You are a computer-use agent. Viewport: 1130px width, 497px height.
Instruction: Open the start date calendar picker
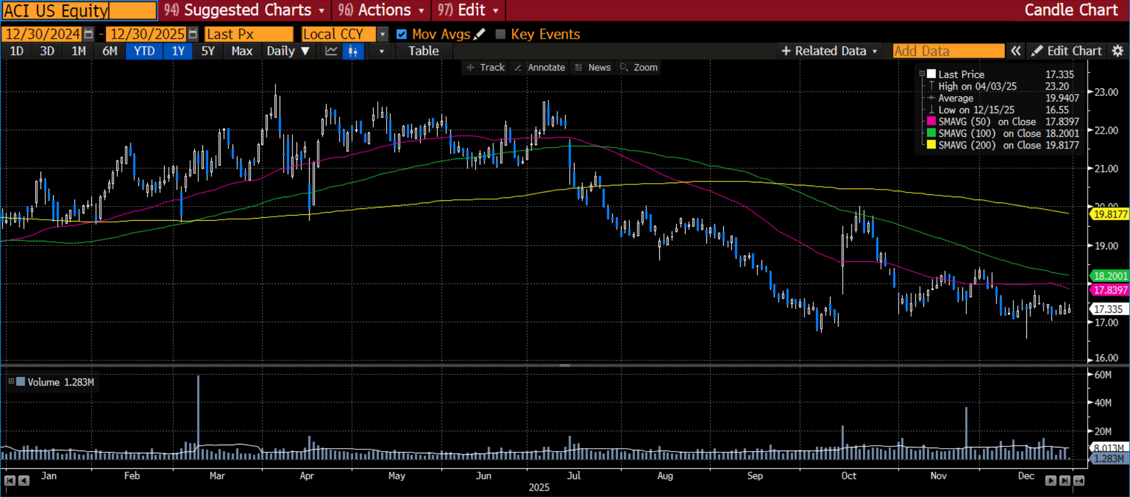coord(89,34)
